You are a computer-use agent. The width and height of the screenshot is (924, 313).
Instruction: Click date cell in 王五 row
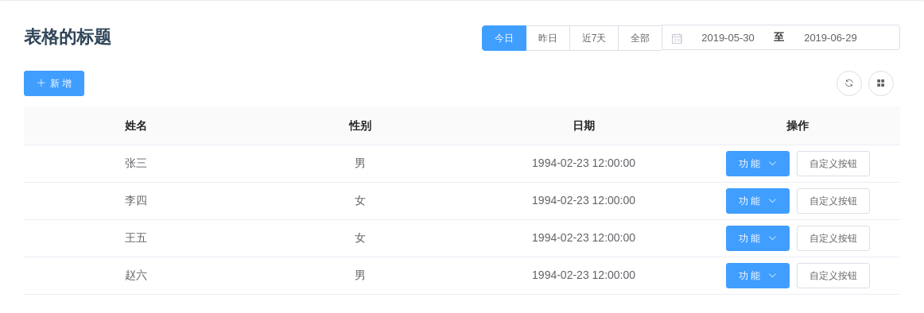[584, 238]
